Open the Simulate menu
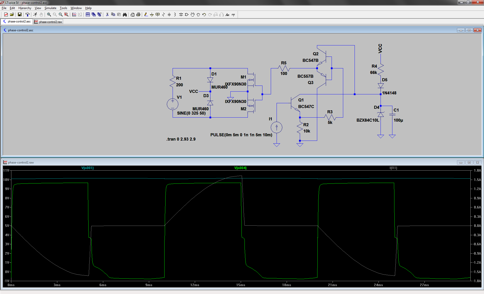Viewport: 484px width, 294px height. (x=50, y=8)
